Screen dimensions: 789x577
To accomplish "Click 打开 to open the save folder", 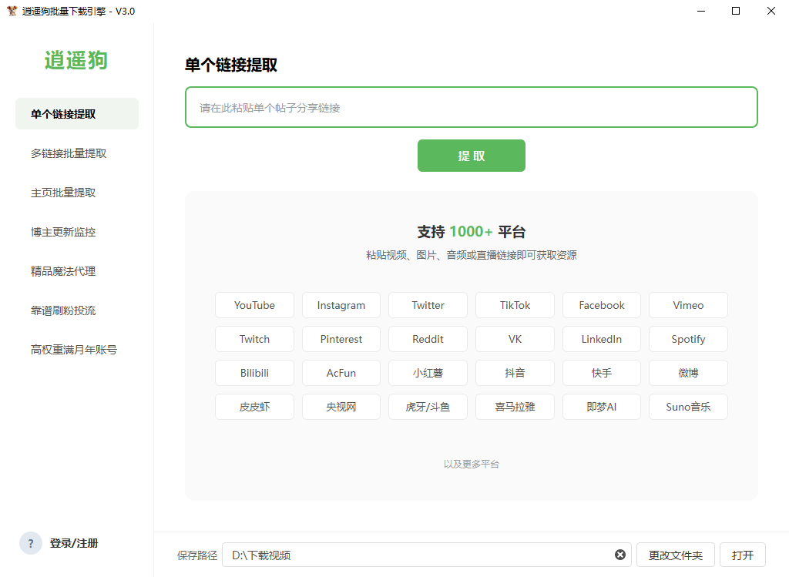I will 742,554.
